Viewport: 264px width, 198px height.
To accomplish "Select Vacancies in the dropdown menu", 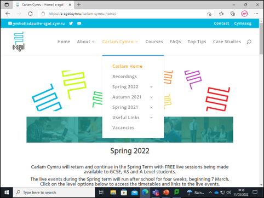I will (123, 128).
